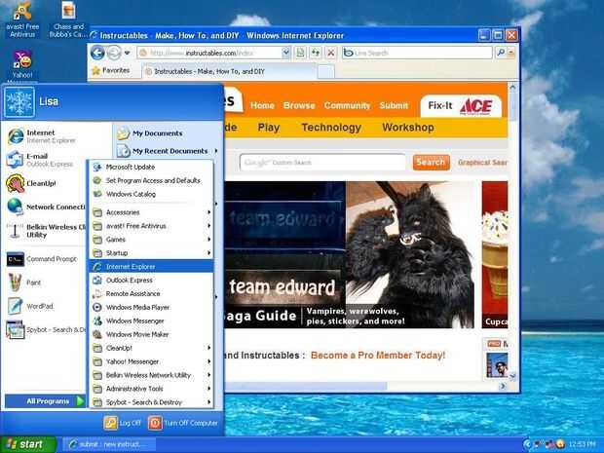Open the Favorites star button
This screenshot has height=453, width=604.
click(x=111, y=70)
